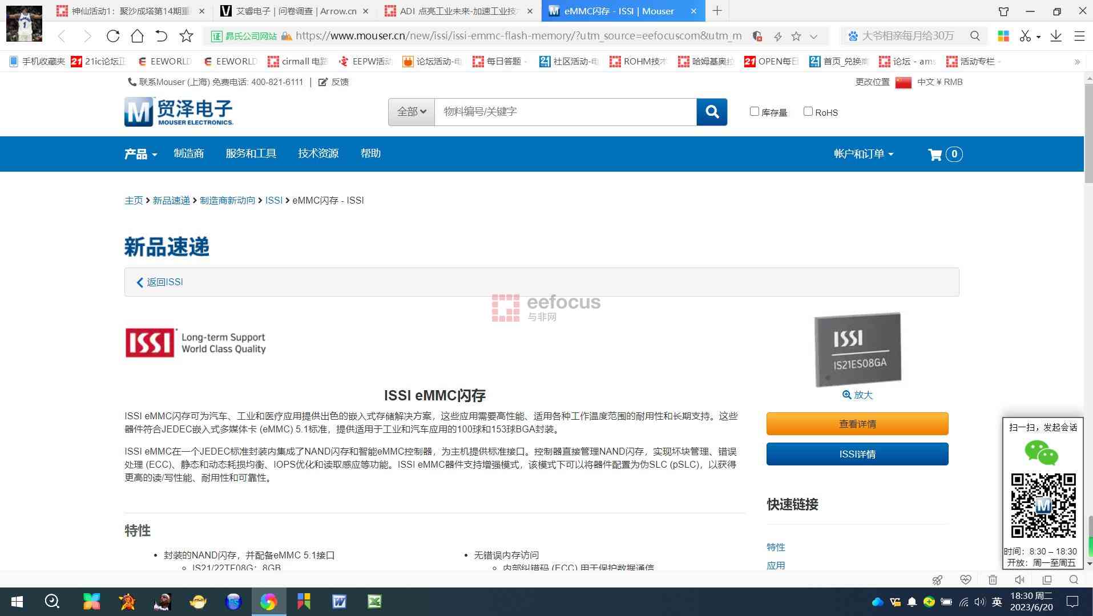Open the 21ic论坛 bookmark
Screen dimensions: 1093x616
click(x=98, y=62)
